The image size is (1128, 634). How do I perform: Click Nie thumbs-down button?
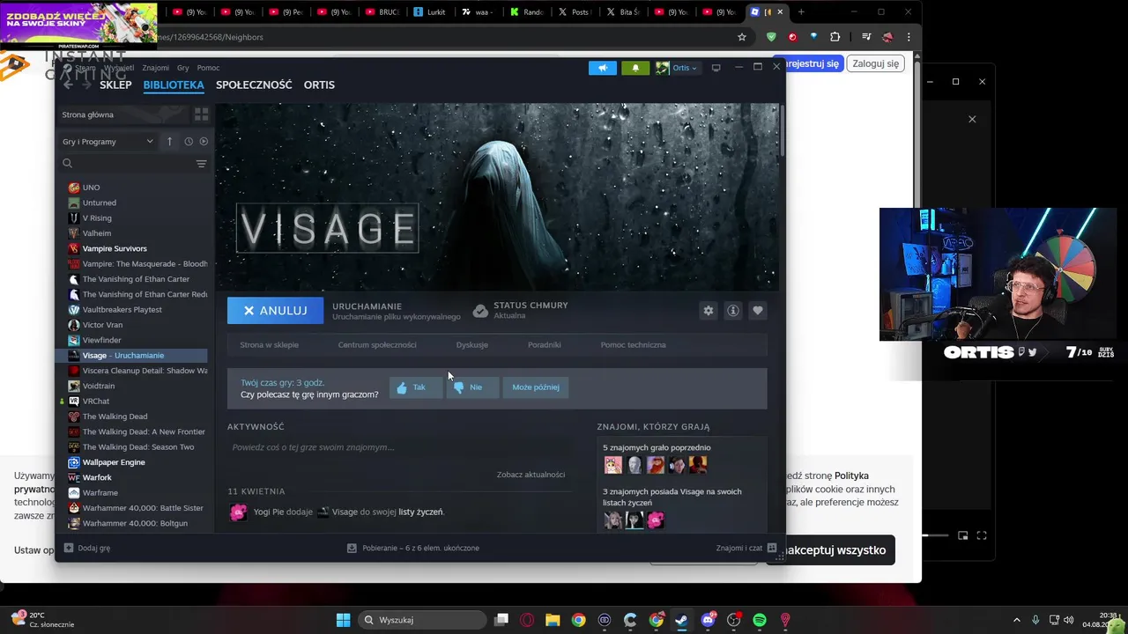coord(471,387)
